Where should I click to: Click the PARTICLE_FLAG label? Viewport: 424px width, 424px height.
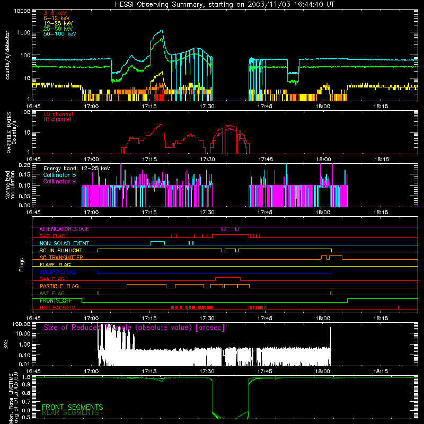click(59, 286)
